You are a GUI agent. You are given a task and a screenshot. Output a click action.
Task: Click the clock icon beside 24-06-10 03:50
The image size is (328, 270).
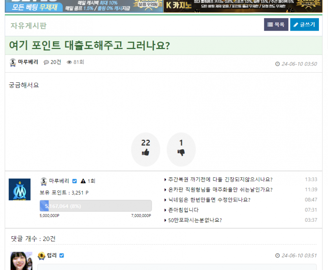(277, 64)
